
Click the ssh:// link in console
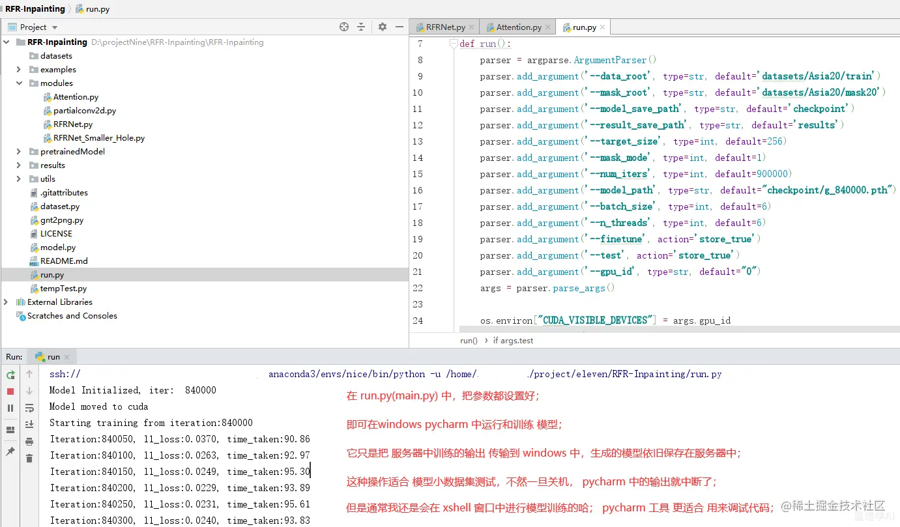coord(65,374)
